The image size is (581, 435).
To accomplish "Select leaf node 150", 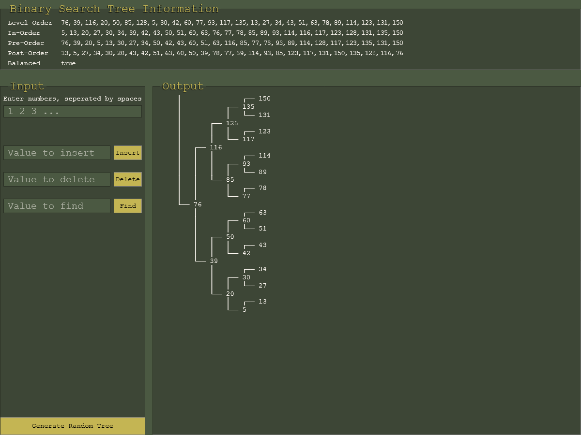I will coord(264,99).
